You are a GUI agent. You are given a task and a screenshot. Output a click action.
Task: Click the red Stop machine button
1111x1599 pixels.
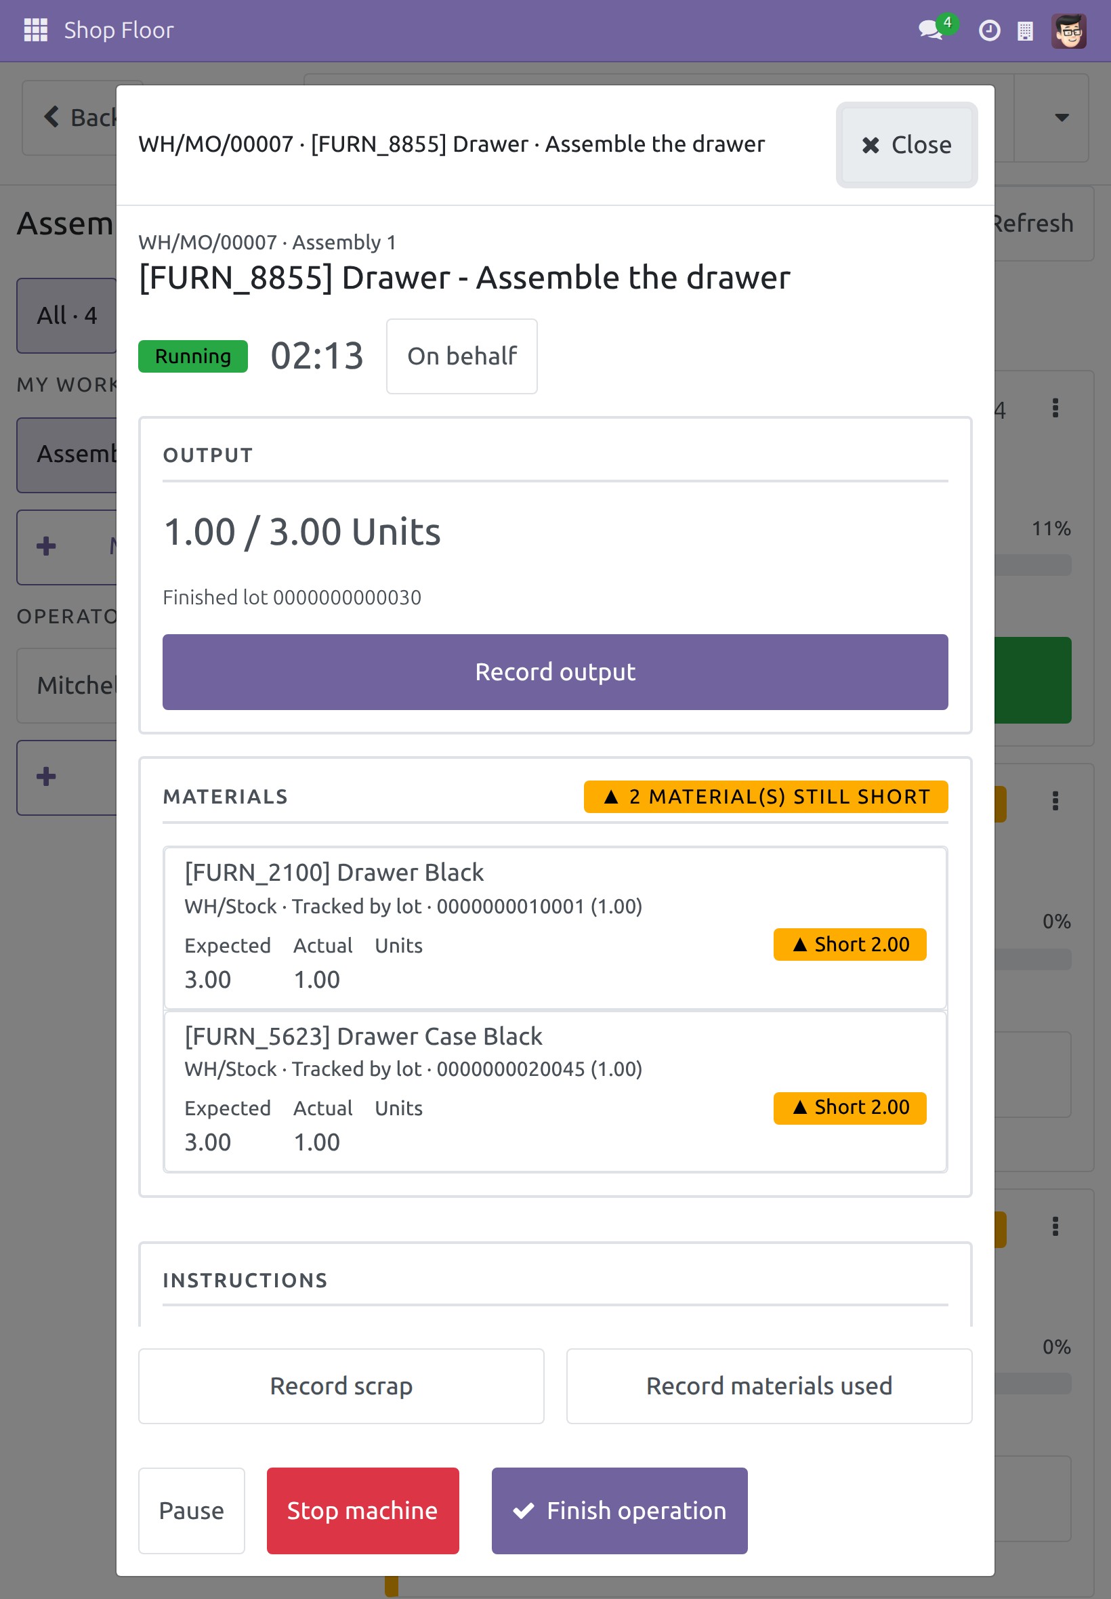click(x=362, y=1511)
